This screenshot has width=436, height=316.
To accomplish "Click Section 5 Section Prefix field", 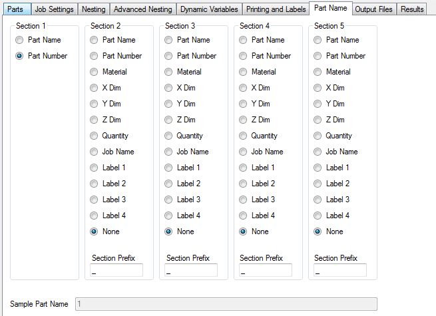I will tap(340, 271).
